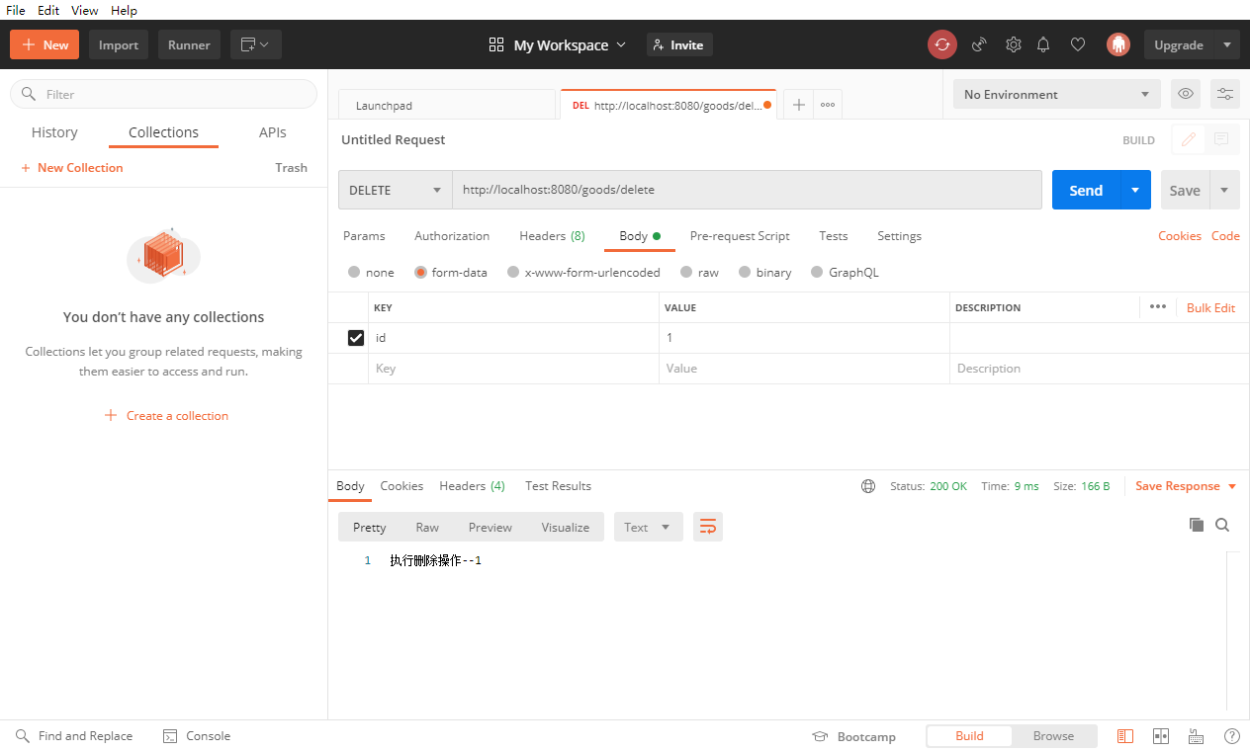The image size is (1250, 752).
Task: Select the none body type
Action: (x=354, y=272)
